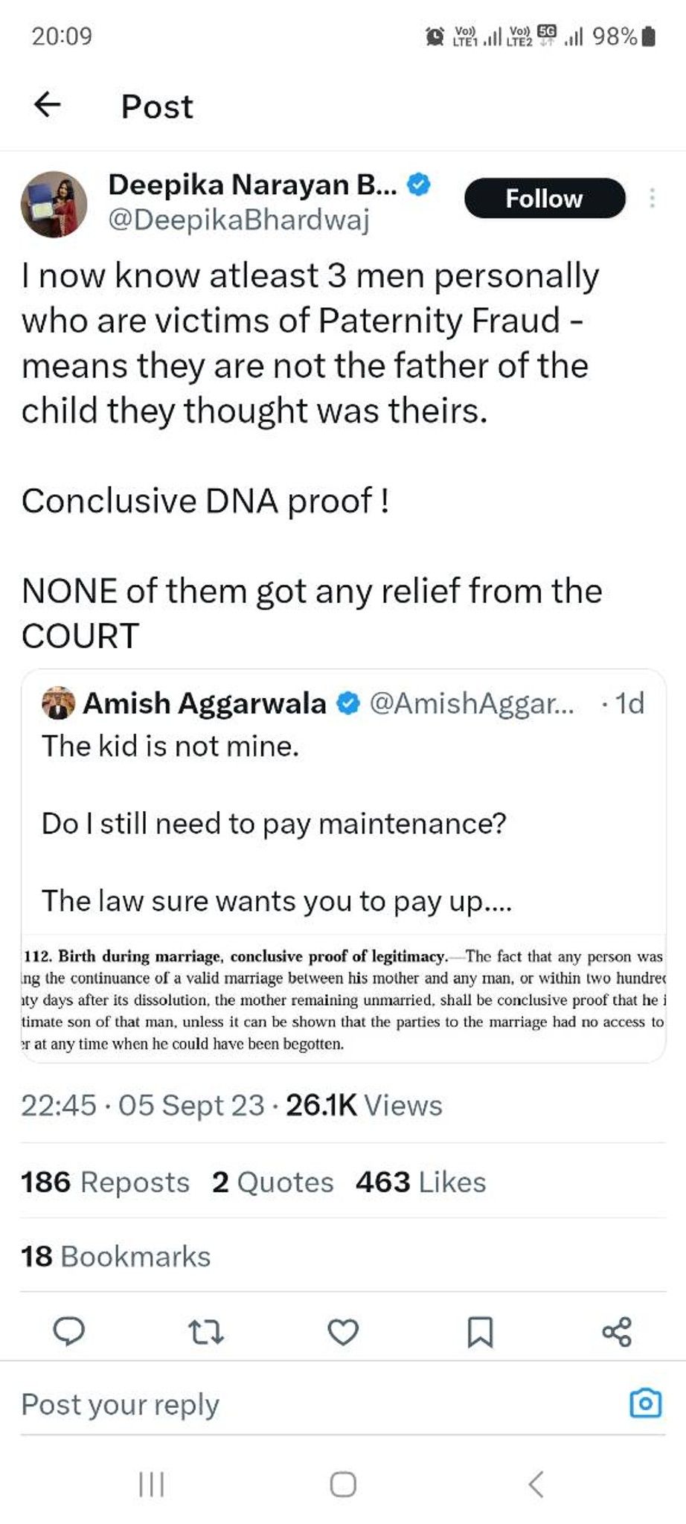Open camera icon in reply bar

645,1403
